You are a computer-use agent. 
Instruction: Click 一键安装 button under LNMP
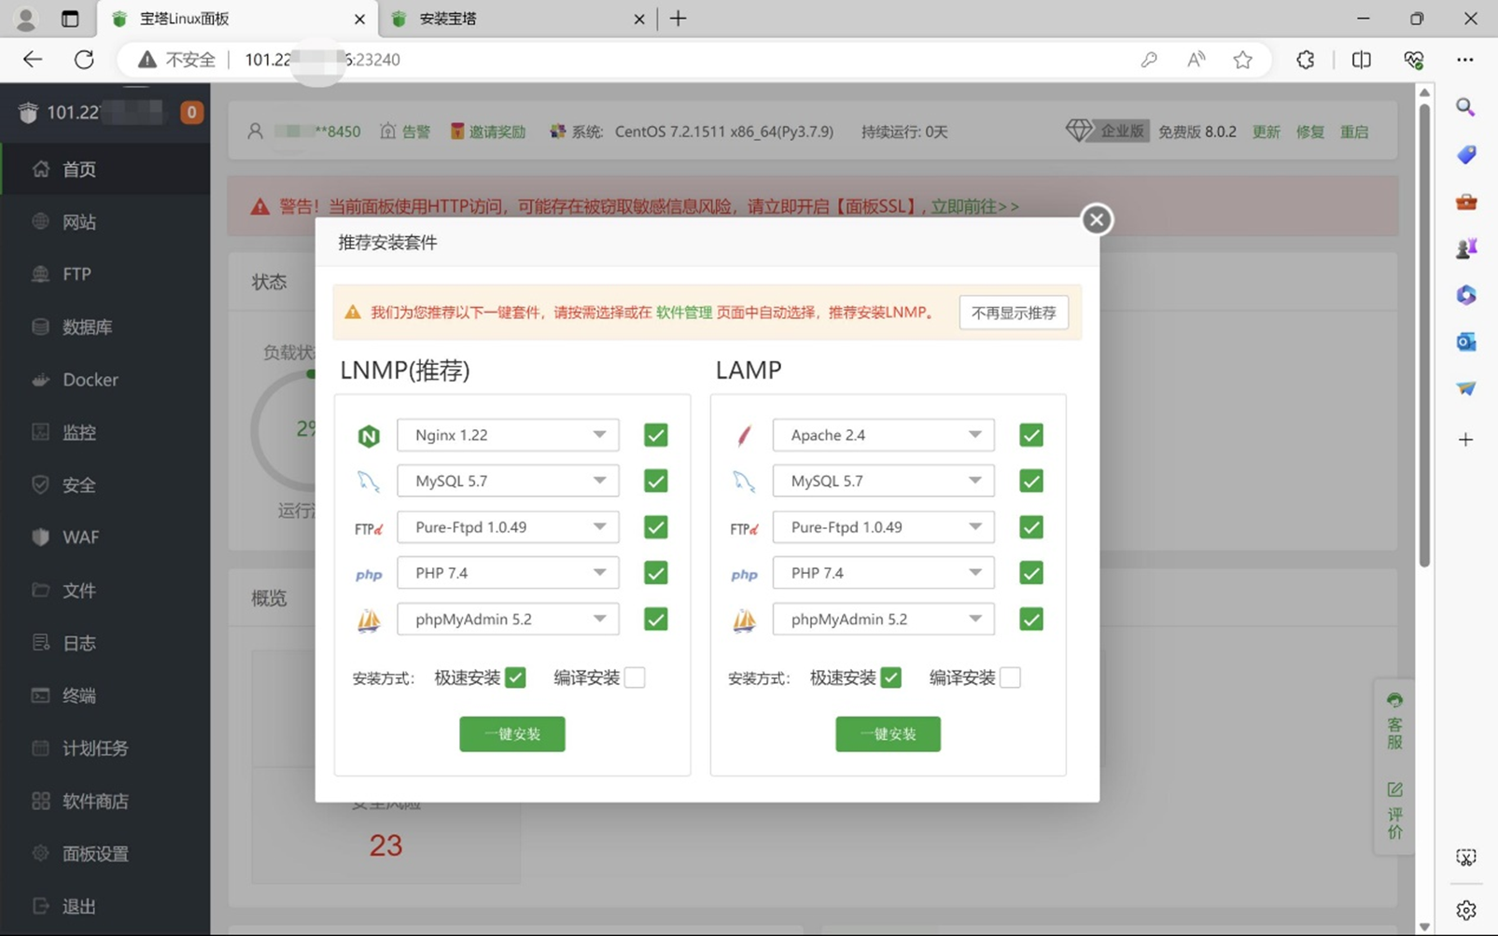point(511,733)
